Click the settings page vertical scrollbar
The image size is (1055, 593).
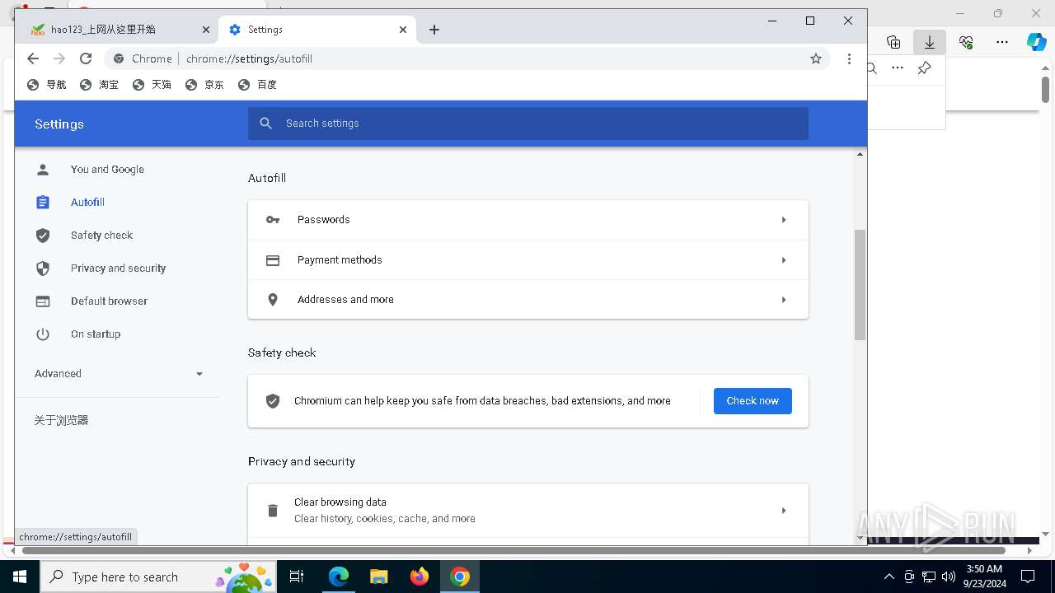860,284
